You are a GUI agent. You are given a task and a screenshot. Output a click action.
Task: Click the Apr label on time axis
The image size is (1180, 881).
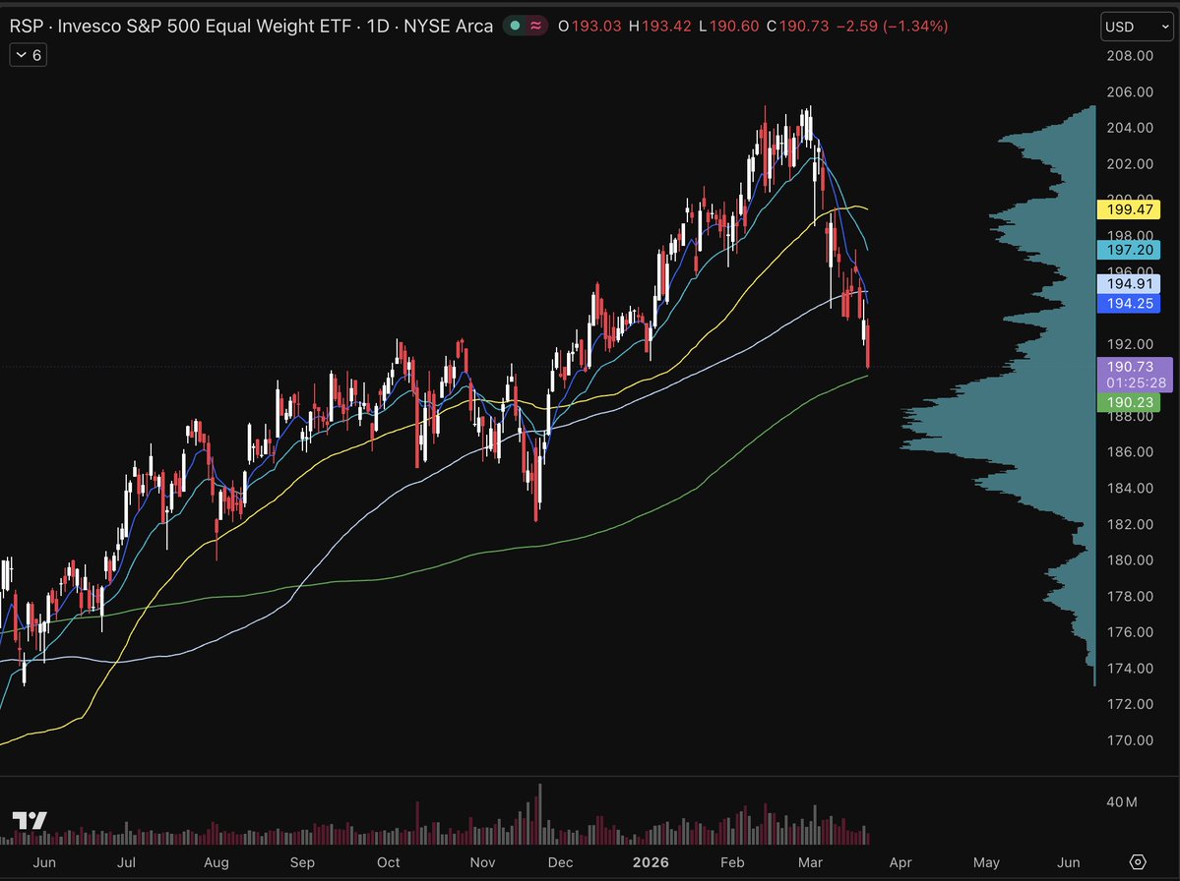pyautogui.click(x=901, y=862)
